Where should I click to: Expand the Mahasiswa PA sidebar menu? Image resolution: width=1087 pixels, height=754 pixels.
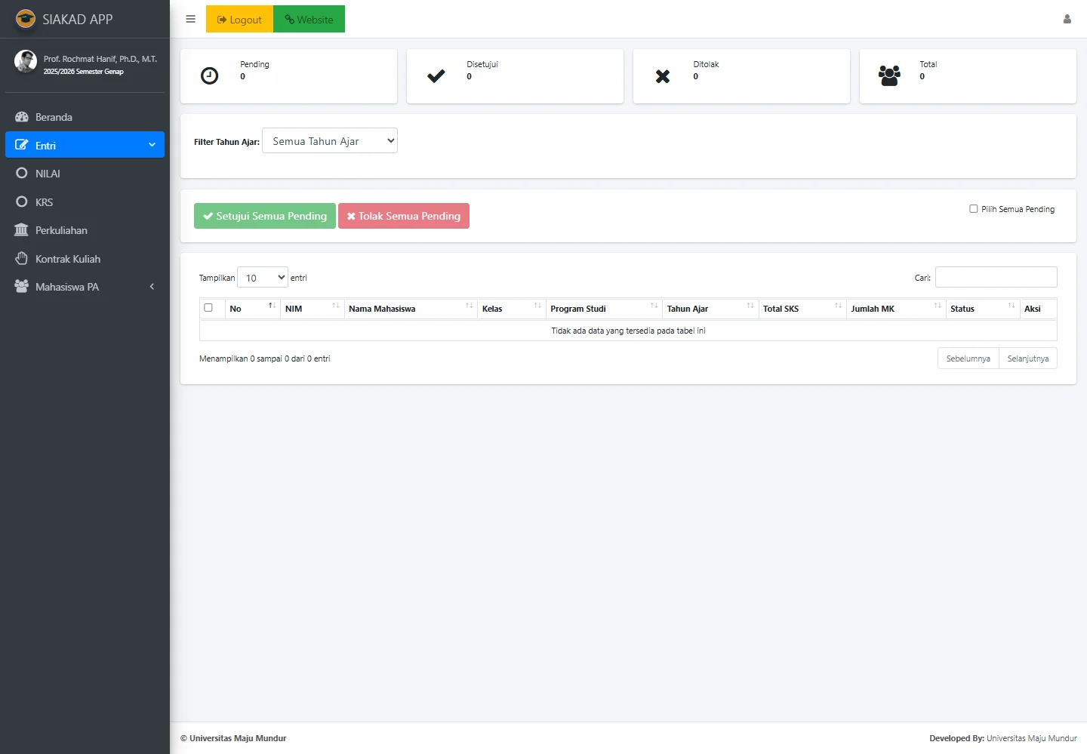(85, 287)
